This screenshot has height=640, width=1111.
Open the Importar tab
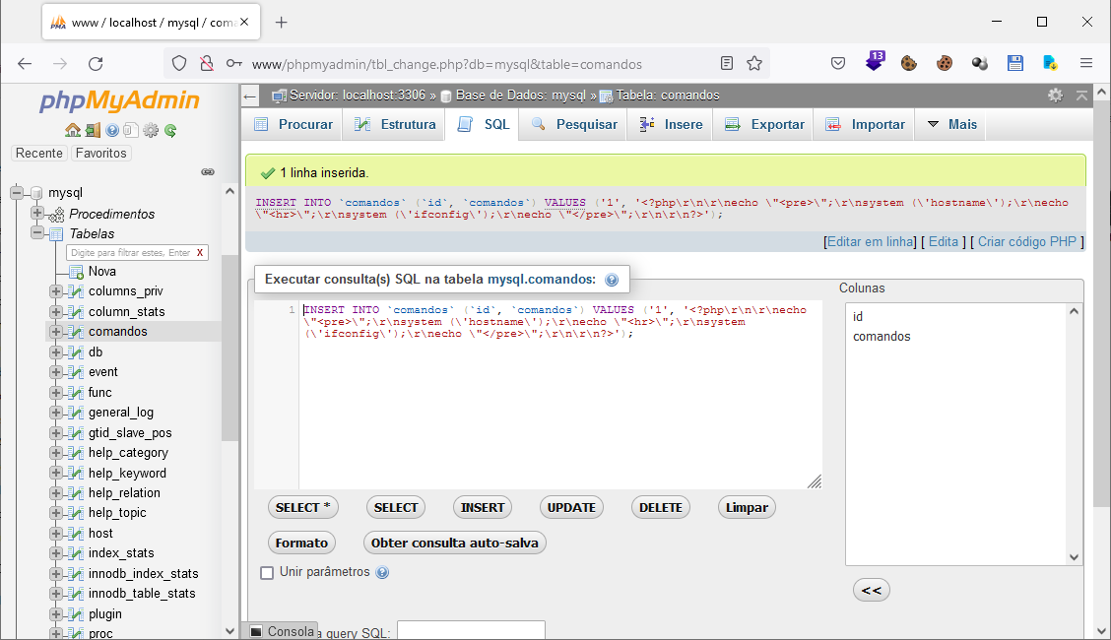[x=865, y=125]
